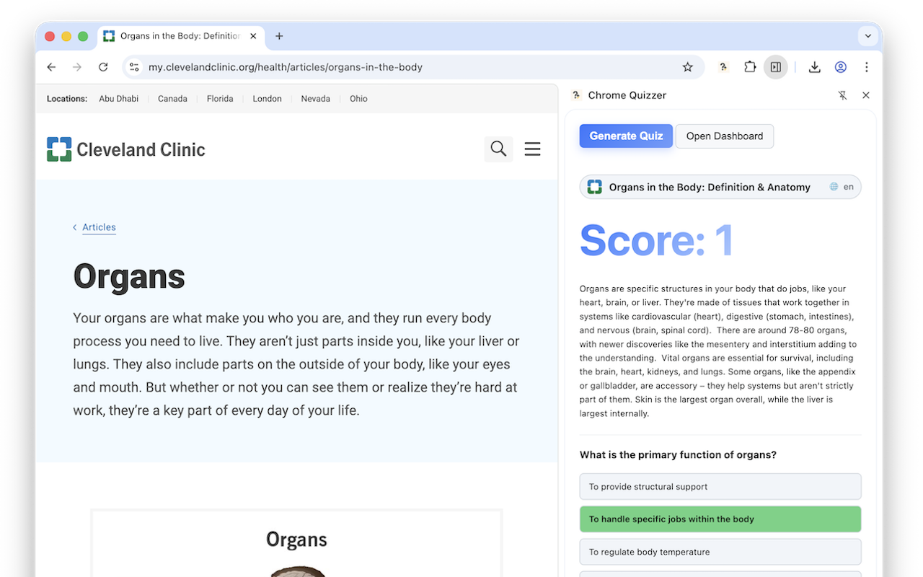Open the Chrome Quizzer extension toolbar icon
The image size is (923, 577).
point(723,66)
